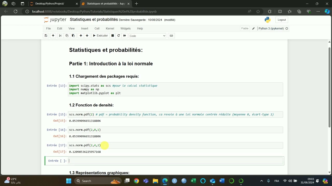Click the kernel idle indicator circle

pyautogui.click(x=287, y=28)
